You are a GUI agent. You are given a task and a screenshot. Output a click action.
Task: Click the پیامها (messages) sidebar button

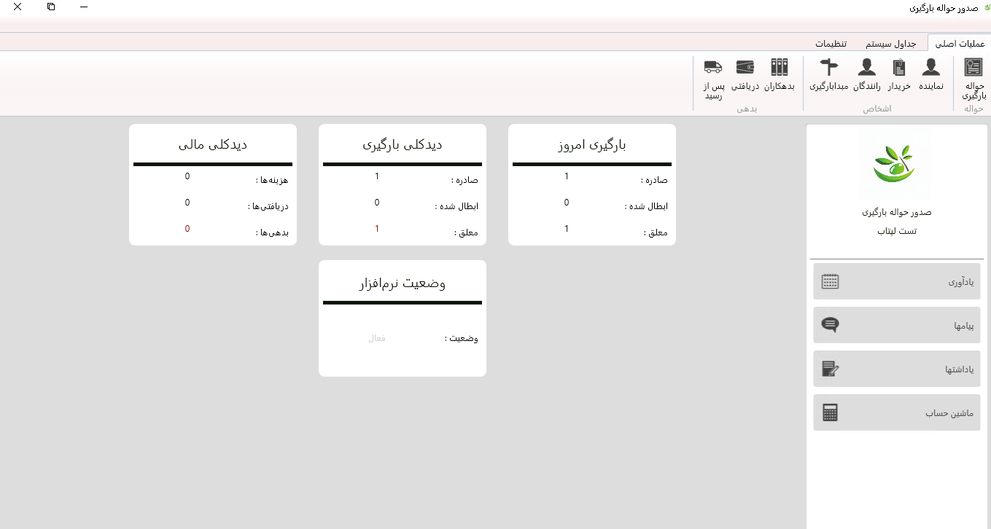(896, 325)
